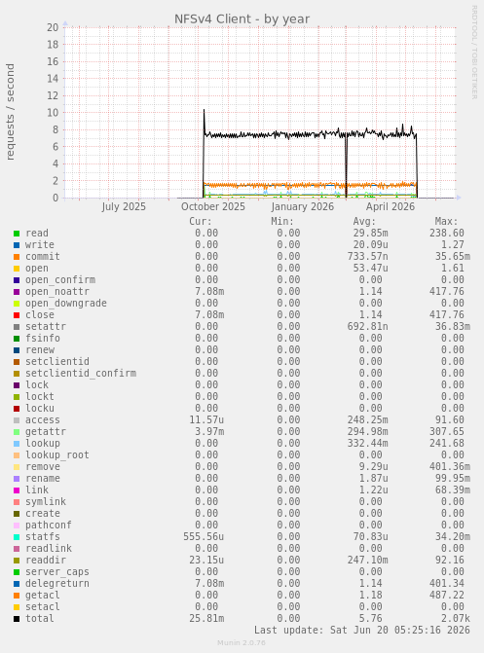The height and width of the screenshot is (653, 484).
Task: Select the delegreturn legend label
Action: click(x=57, y=584)
